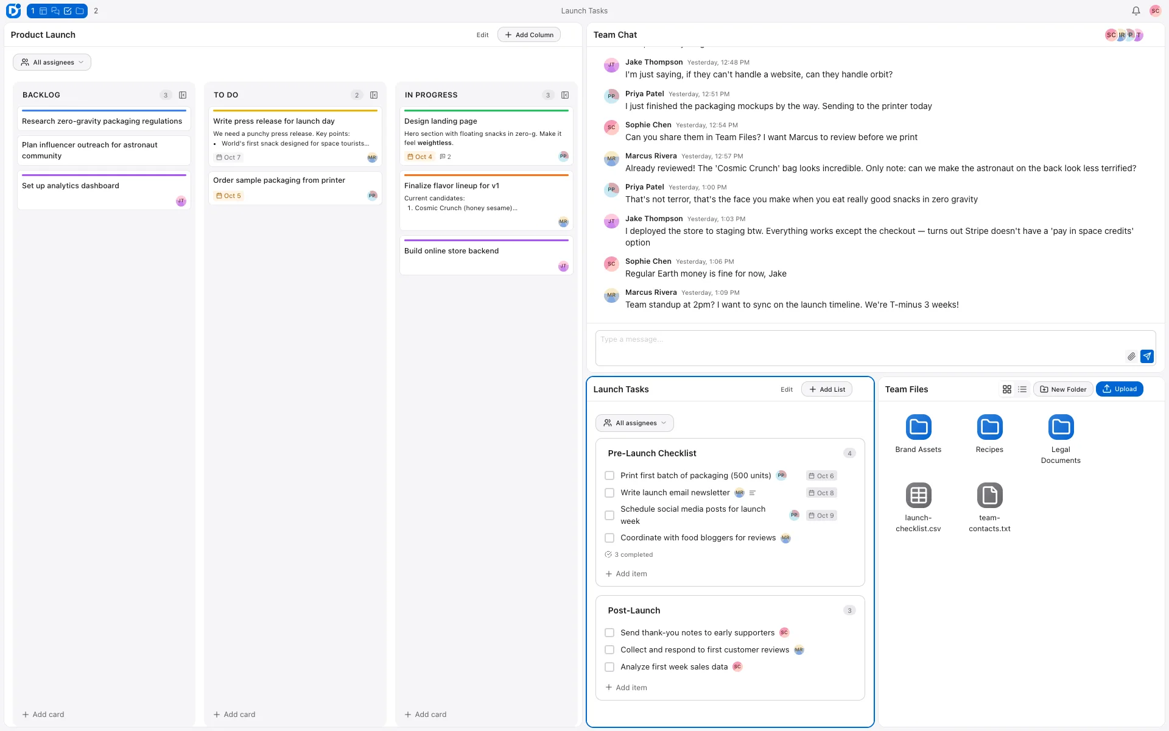The image size is (1169, 731).
Task: Open launch-checklist.csv file
Action: [x=918, y=507]
